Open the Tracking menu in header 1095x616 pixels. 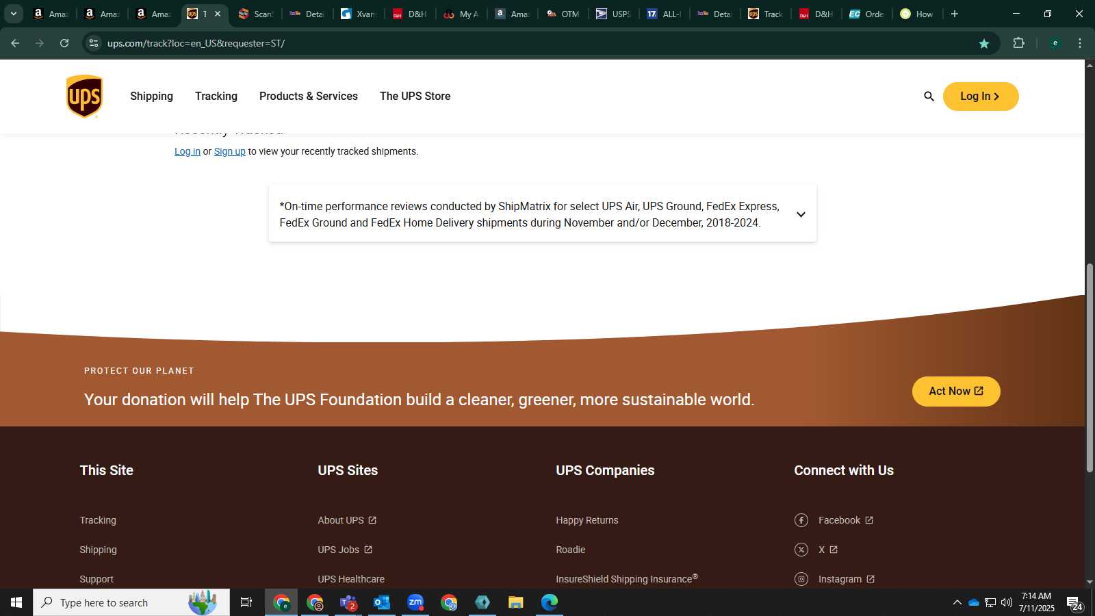(216, 97)
